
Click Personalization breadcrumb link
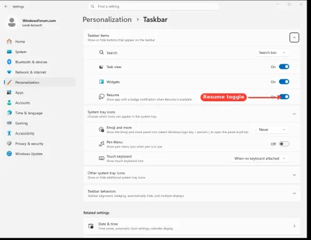[107, 19]
